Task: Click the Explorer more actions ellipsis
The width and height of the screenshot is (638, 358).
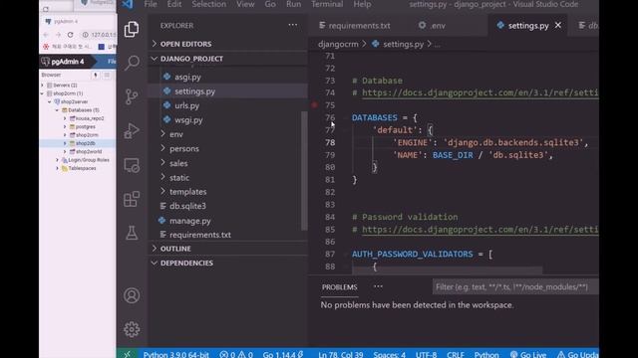Action: 292,25
